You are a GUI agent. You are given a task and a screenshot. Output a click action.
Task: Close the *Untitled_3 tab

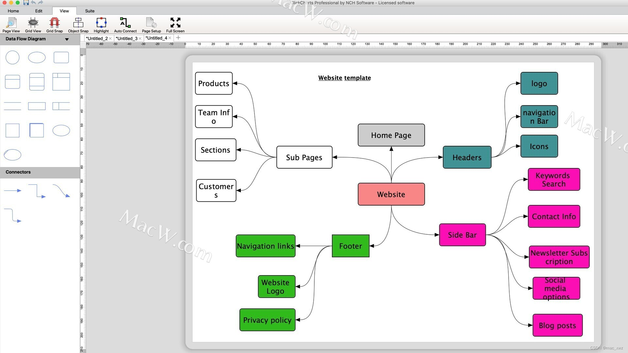(x=140, y=39)
